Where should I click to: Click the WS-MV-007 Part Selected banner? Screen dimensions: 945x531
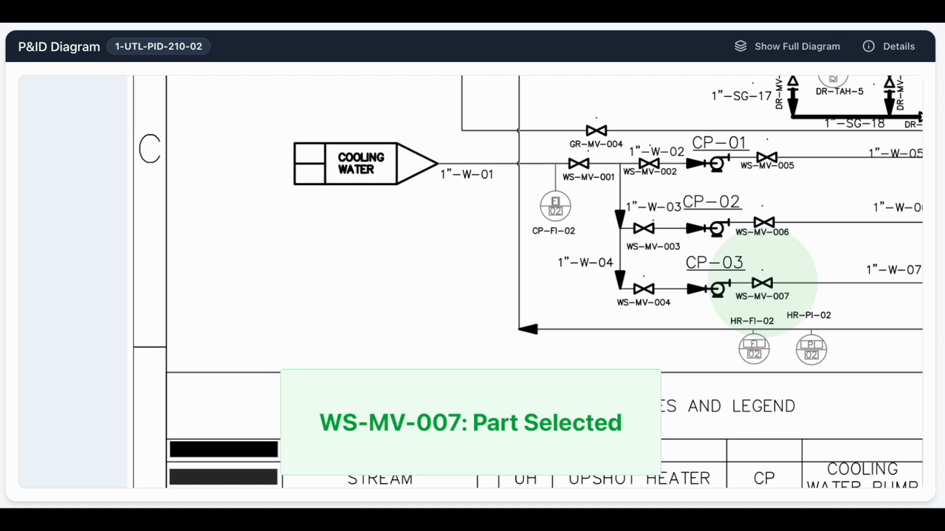click(x=470, y=423)
